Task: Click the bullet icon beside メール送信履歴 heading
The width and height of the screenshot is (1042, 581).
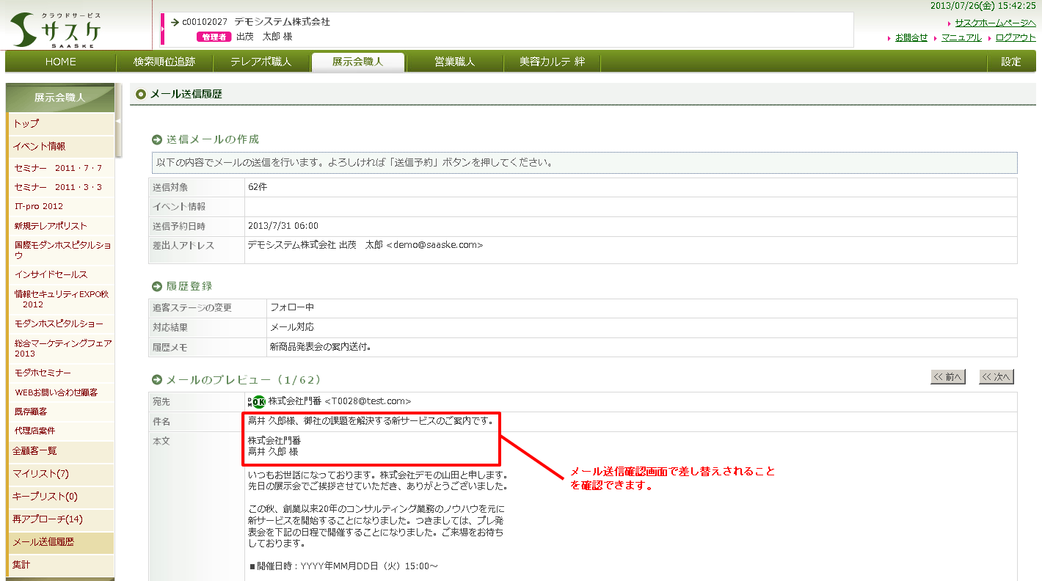Action: coord(141,94)
